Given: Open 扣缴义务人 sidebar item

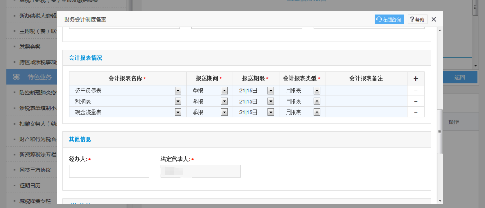Looking at the screenshot, I should pyautogui.click(x=38, y=123).
